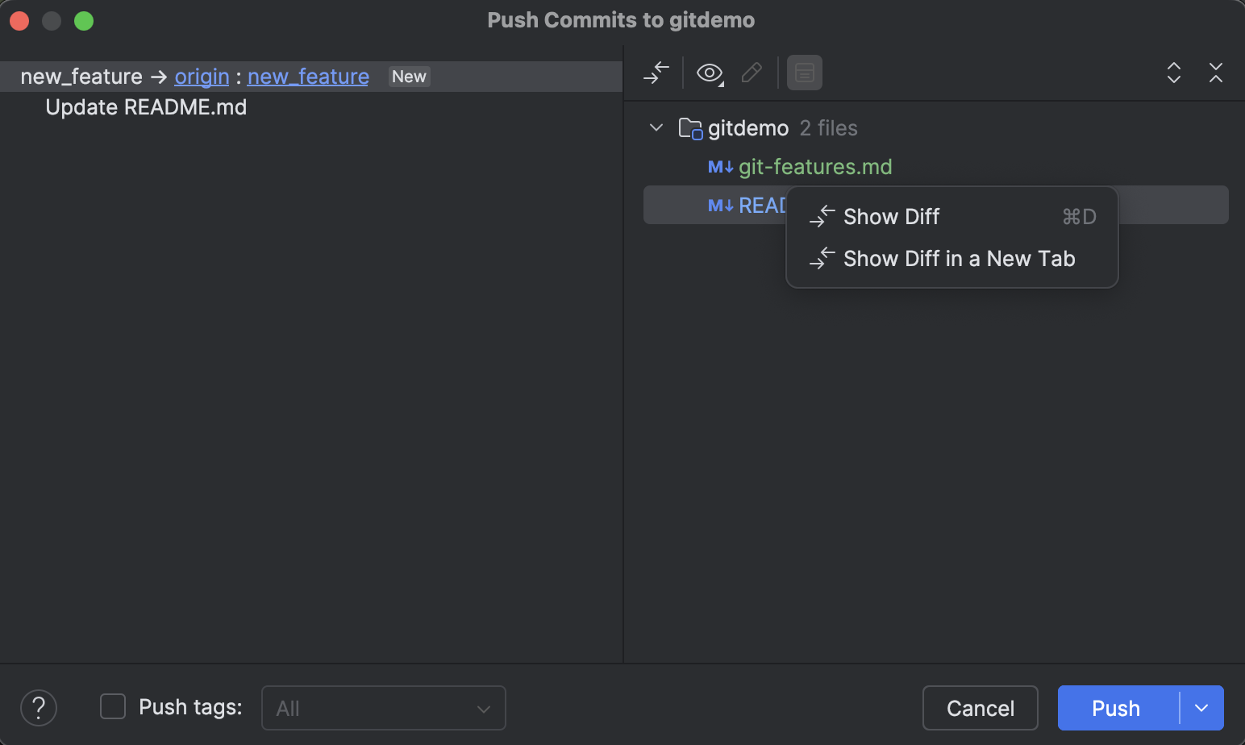Expand all files using toolbar icon

pos(1174,73)
